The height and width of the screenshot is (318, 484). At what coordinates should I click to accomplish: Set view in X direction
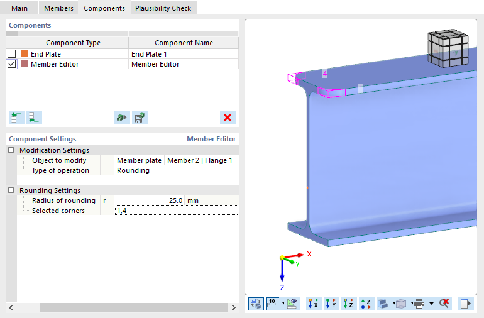click(x=313, y=304)
